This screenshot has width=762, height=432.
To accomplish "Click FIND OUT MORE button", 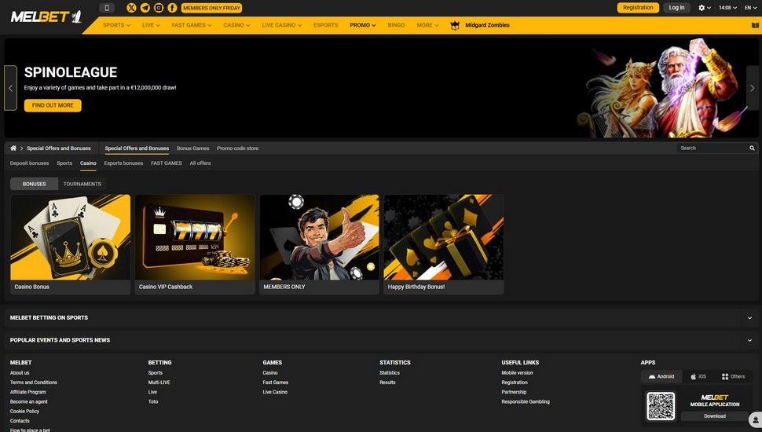I will pyautogui.click(x=53, y=105).
